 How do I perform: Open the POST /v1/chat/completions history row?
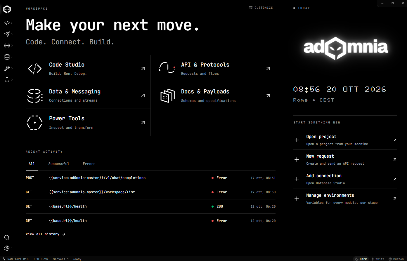150,178
